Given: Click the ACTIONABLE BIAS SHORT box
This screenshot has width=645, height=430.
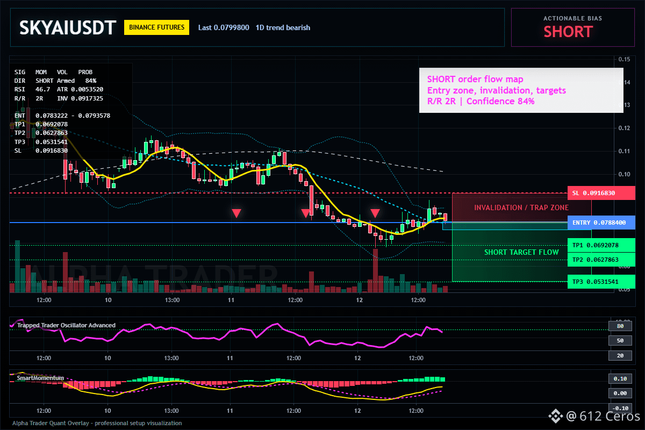Looking at the screenshot, I should (x=572, y=27).
